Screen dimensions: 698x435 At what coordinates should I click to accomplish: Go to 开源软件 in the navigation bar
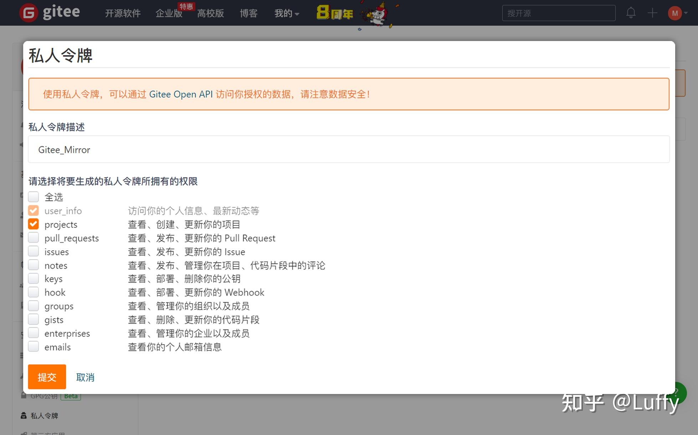tap(123, 13)
